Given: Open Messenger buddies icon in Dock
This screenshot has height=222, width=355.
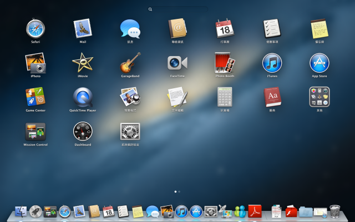Looking at the screenshot, I should (240, 211).
